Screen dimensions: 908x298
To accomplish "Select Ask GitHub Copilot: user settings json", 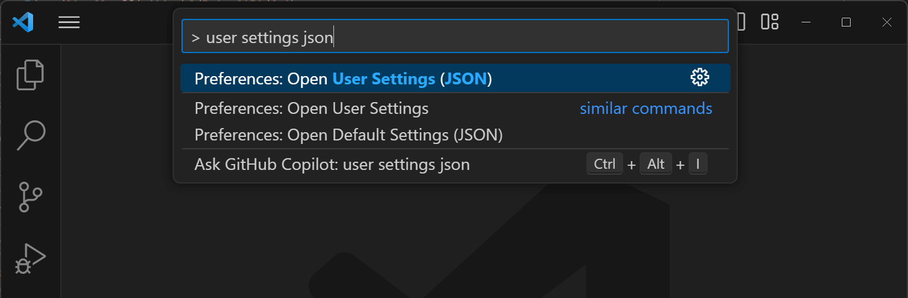I will pyautogui.click(x=332, y=164).
